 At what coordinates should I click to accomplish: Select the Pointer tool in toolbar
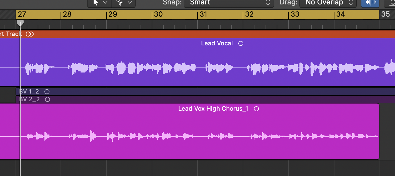click(96, 3)
